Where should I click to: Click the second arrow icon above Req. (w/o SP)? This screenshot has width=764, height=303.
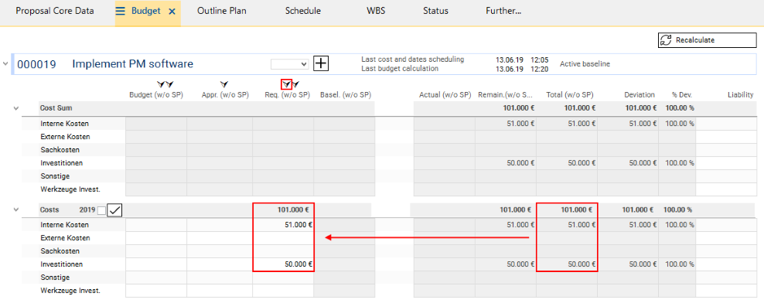[295, 85]
